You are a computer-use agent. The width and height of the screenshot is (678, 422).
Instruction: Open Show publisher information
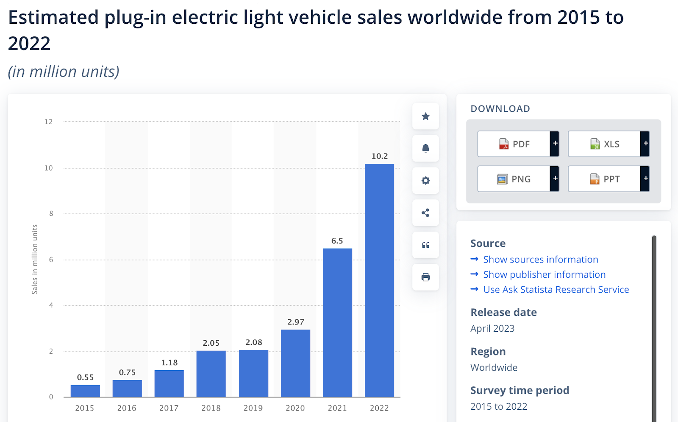tap(544, 274)
